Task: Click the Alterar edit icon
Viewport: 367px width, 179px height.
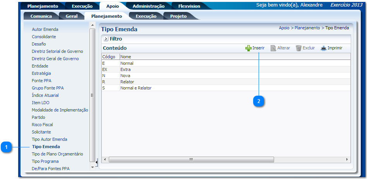Action: click(x=273, y=48)
